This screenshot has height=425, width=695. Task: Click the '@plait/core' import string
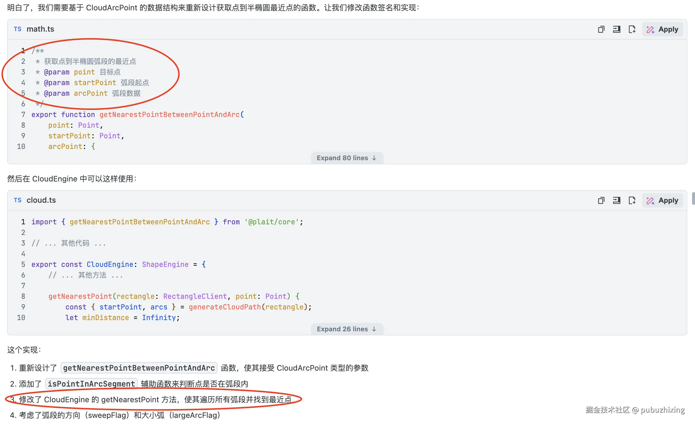(x=272, y=222)
